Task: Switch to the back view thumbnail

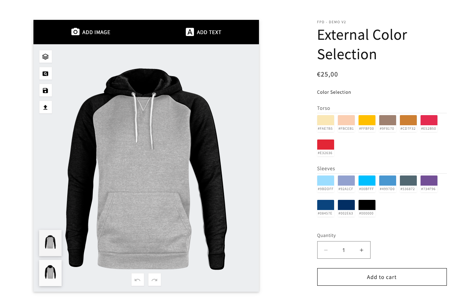Action: click(50, 273)
